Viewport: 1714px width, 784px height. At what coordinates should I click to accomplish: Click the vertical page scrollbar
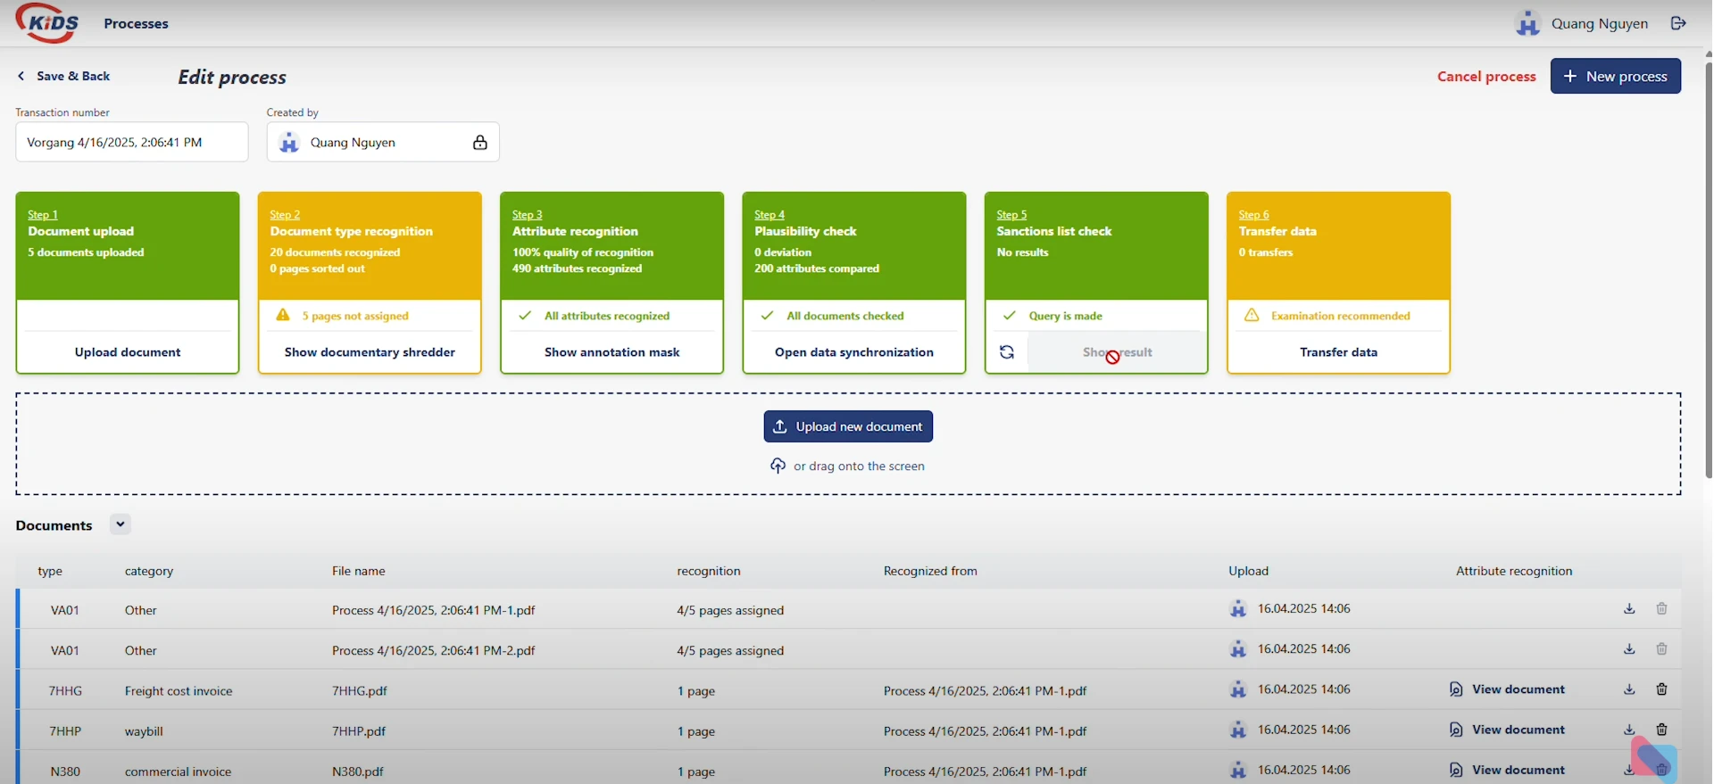[x=1709, y=268]
